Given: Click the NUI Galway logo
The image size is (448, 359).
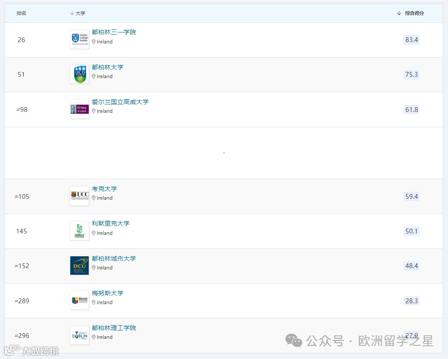Looking at the screenshot, I should [79, 109].
